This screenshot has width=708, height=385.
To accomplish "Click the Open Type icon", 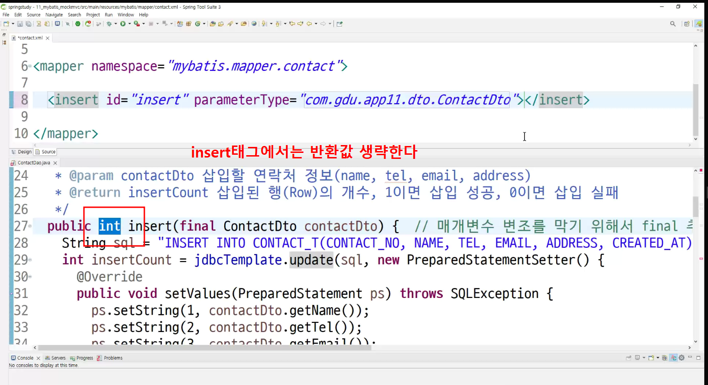I will point(213,24).
